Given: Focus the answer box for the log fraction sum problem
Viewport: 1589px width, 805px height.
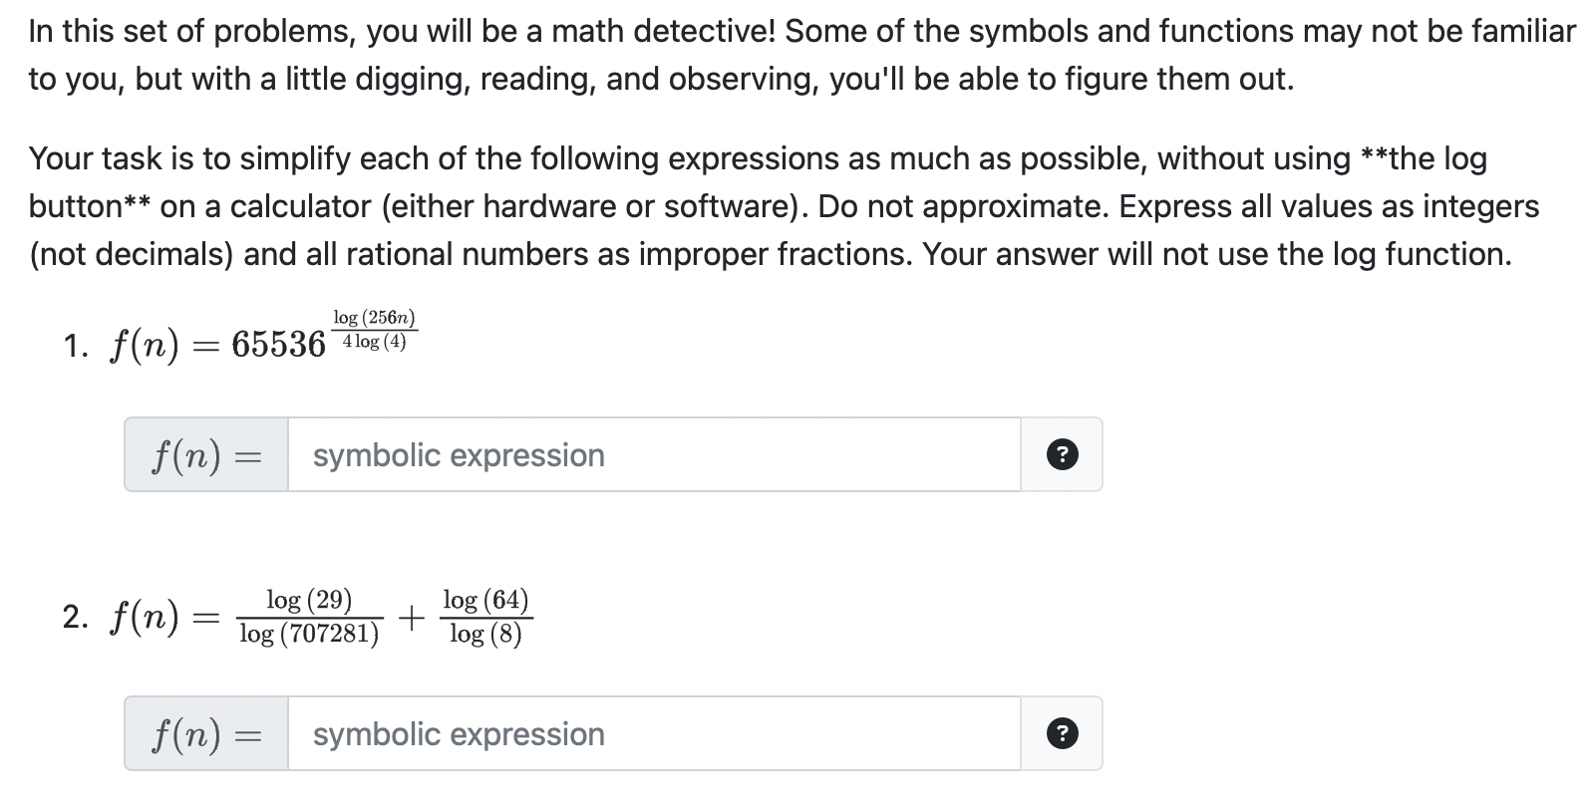Looking at the screenshot, I should (x=648, y=733).
